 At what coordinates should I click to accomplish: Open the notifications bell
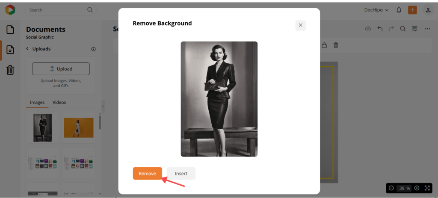coord(399,10)
